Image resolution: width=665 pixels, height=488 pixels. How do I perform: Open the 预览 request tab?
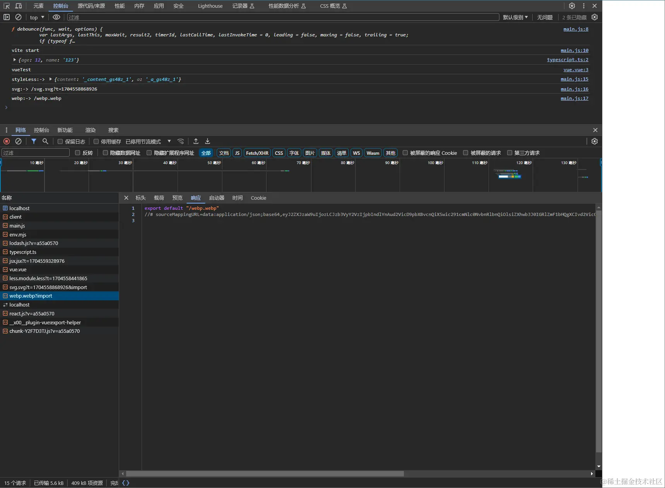[x=177, y=198]
